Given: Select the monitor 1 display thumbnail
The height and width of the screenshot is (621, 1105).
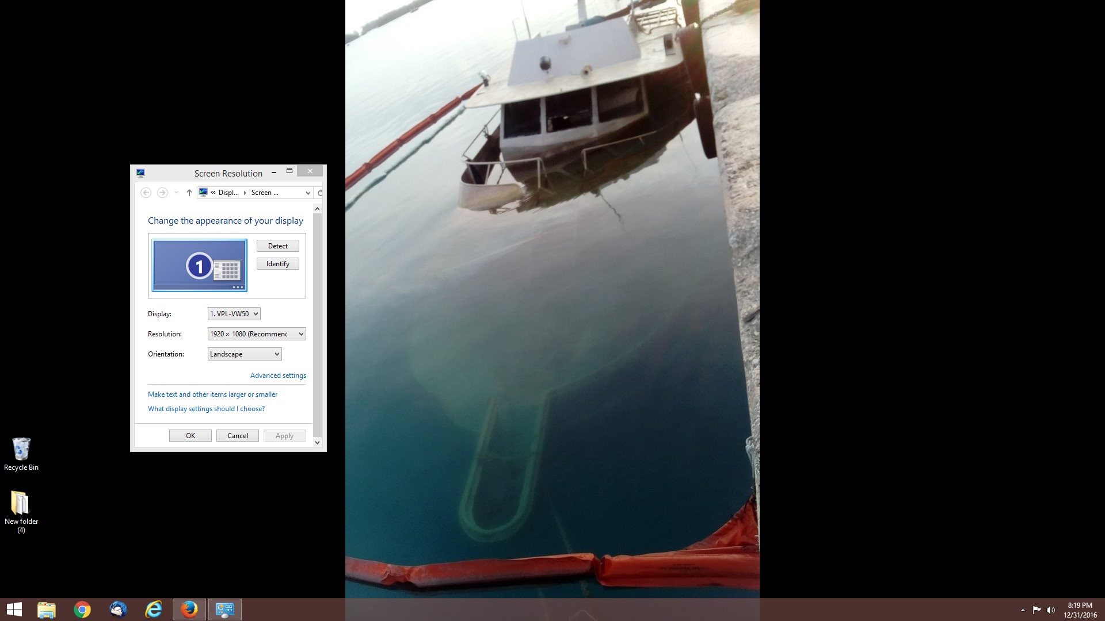Looking at the screenshot, I should click(199, 266).
